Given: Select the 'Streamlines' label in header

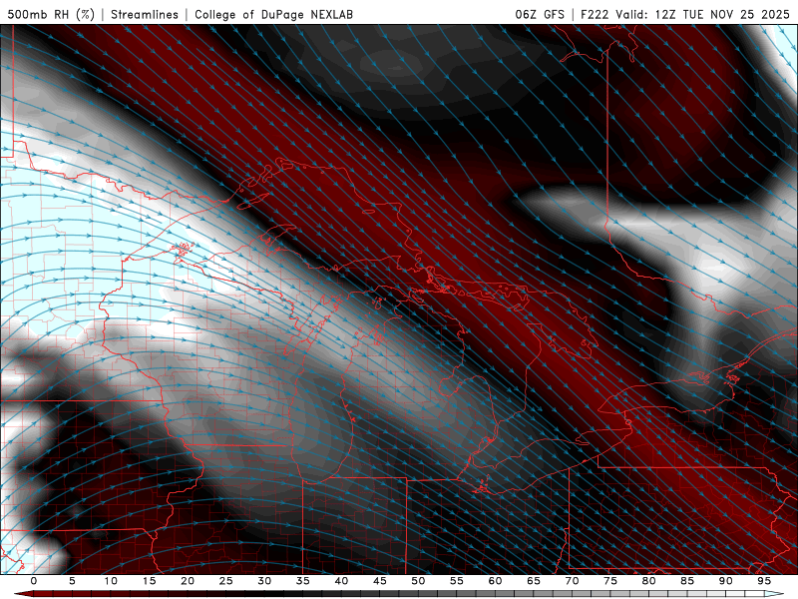Looking at the screenshot, I should point(145,14).
